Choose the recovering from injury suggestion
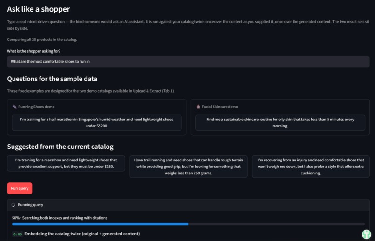 (311, 167)
